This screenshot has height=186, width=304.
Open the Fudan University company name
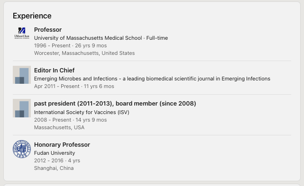[55, 153]
